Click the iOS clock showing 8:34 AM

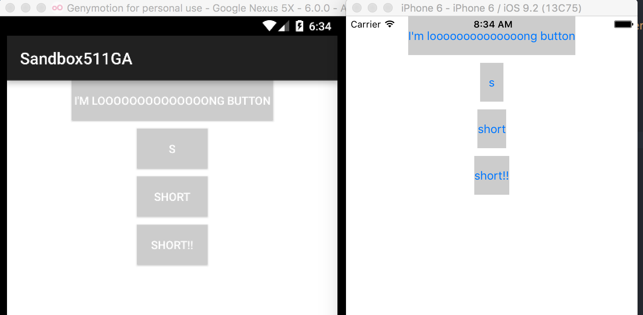493,24
